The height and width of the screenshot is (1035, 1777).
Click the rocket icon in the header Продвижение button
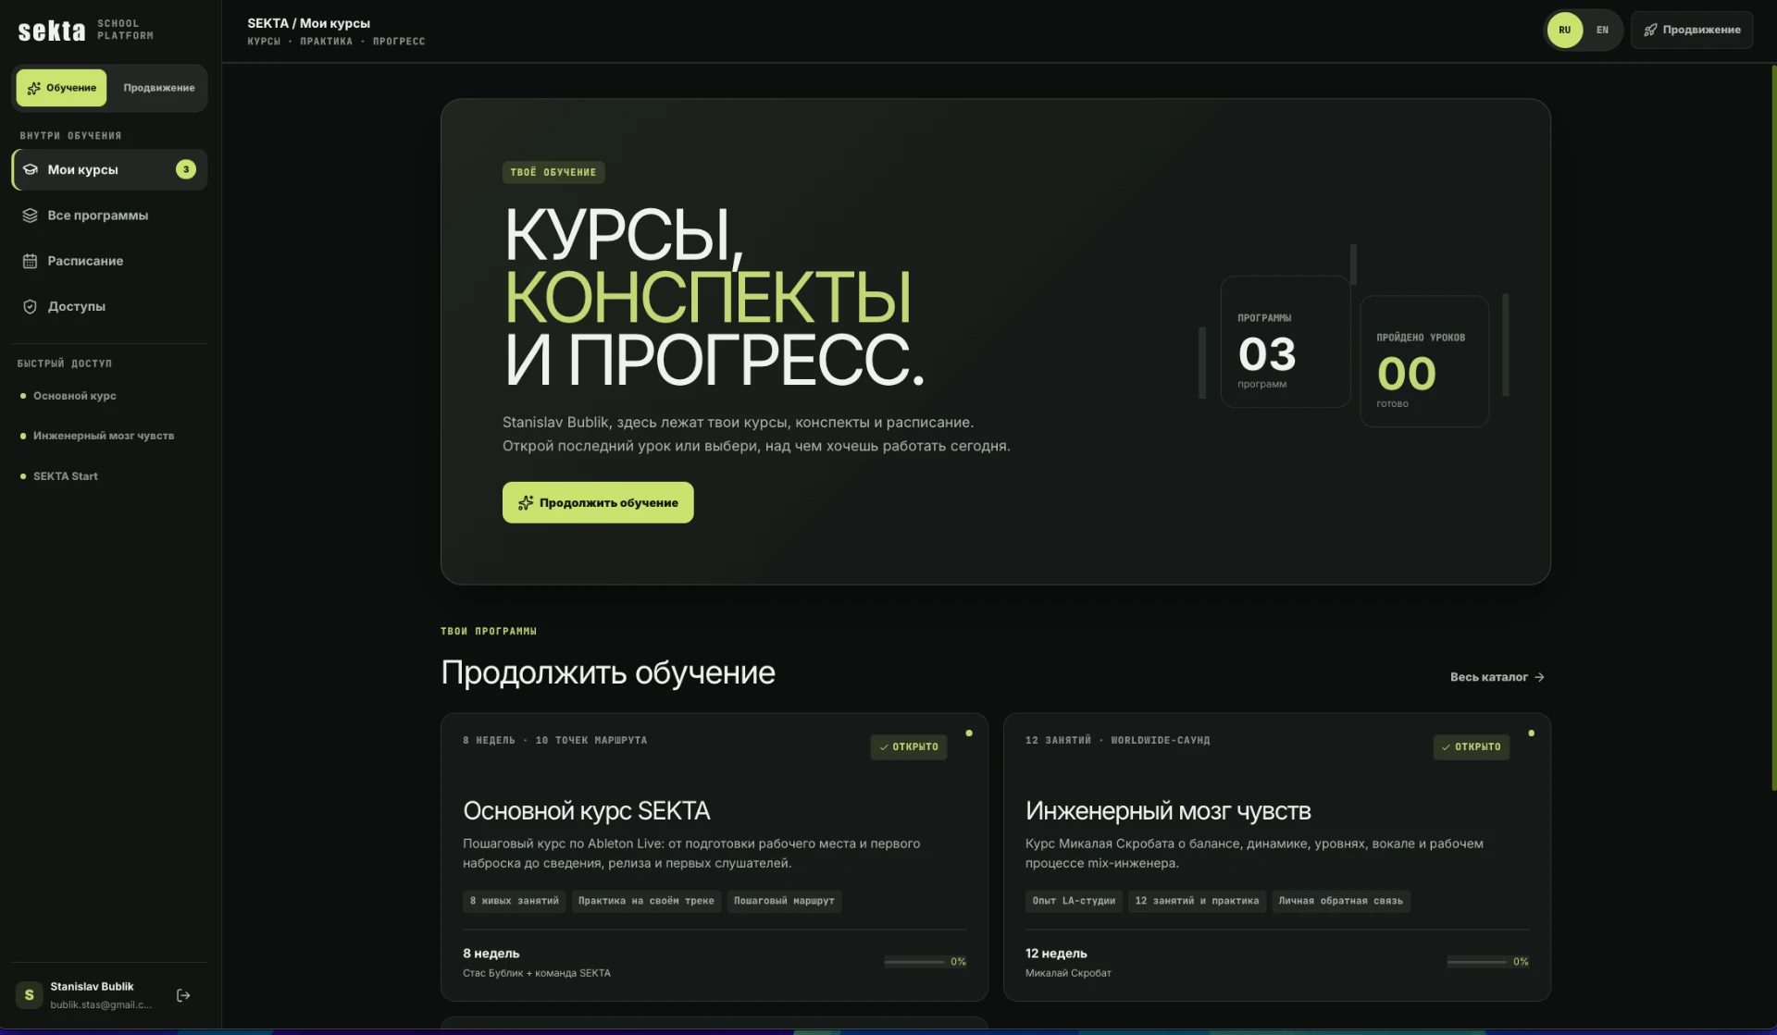pyautogui.click(x=1650, y=30)
